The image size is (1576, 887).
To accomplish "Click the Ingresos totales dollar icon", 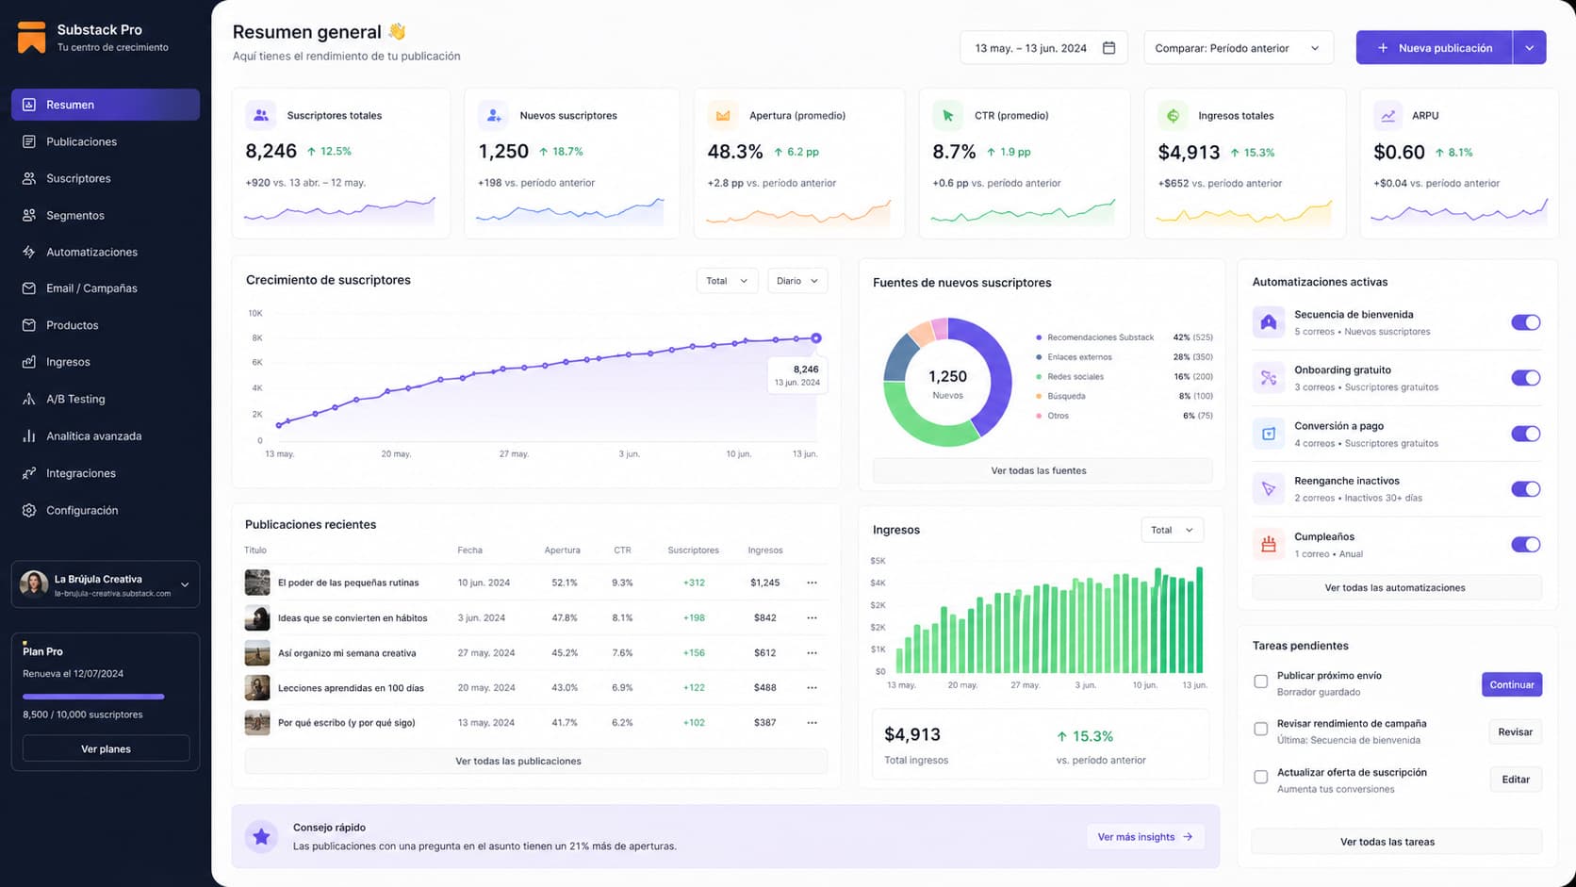I will pos(1173,116).
